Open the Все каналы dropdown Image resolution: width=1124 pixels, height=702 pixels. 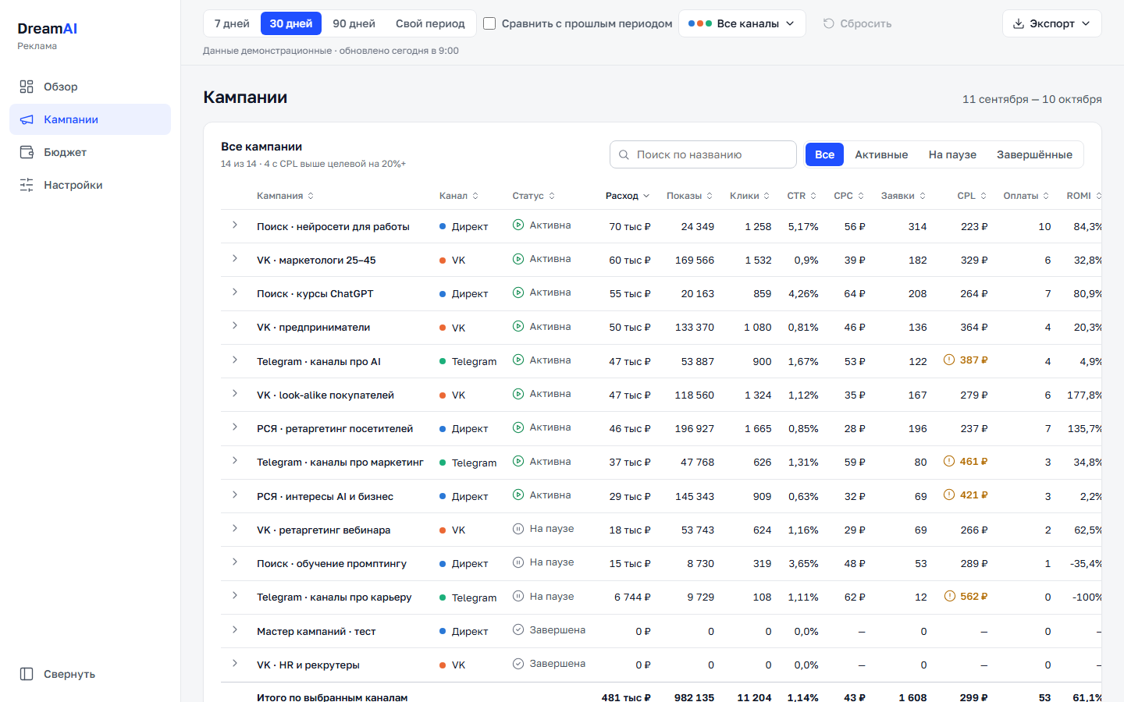pos(742,23)
